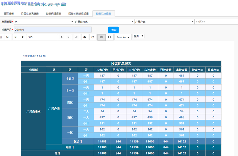Jump to the first report page
The height and width of the screenshot is (156, 238).
coord(15,37)
